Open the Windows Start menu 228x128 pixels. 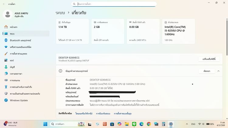click(x=45, y=124)
